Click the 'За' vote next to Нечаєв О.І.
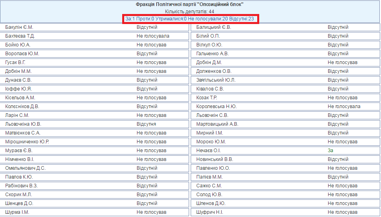 click(331, 151)
